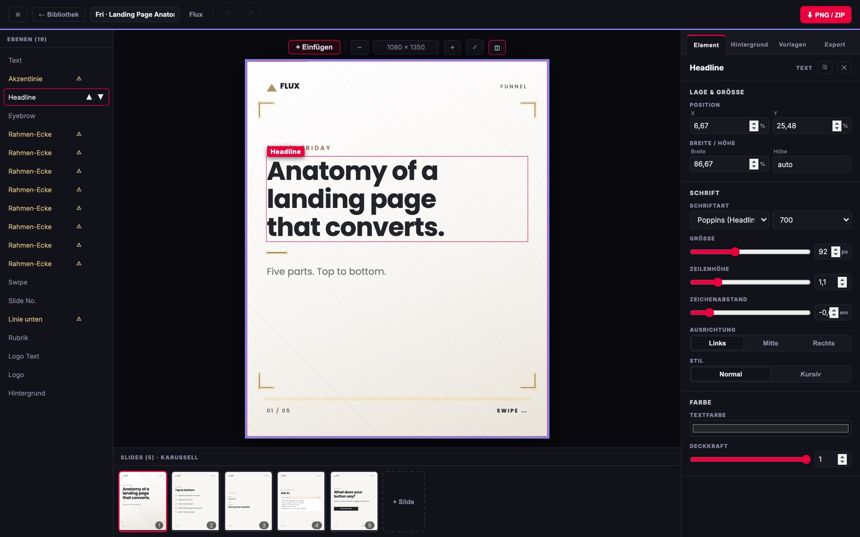Adjust the Deckkraft opacity slider
The image size is (860, 537).
coord(750,459)
